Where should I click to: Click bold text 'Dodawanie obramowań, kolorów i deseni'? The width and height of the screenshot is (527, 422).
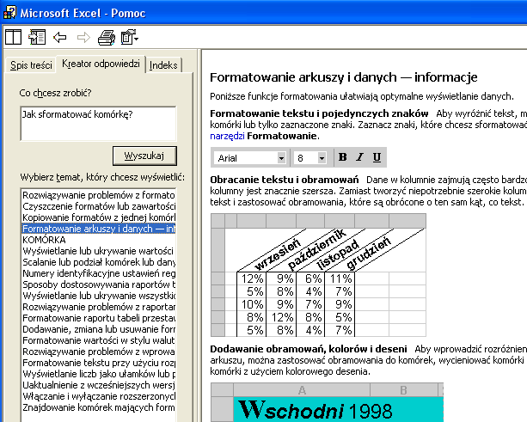click(x=309, y=349)
